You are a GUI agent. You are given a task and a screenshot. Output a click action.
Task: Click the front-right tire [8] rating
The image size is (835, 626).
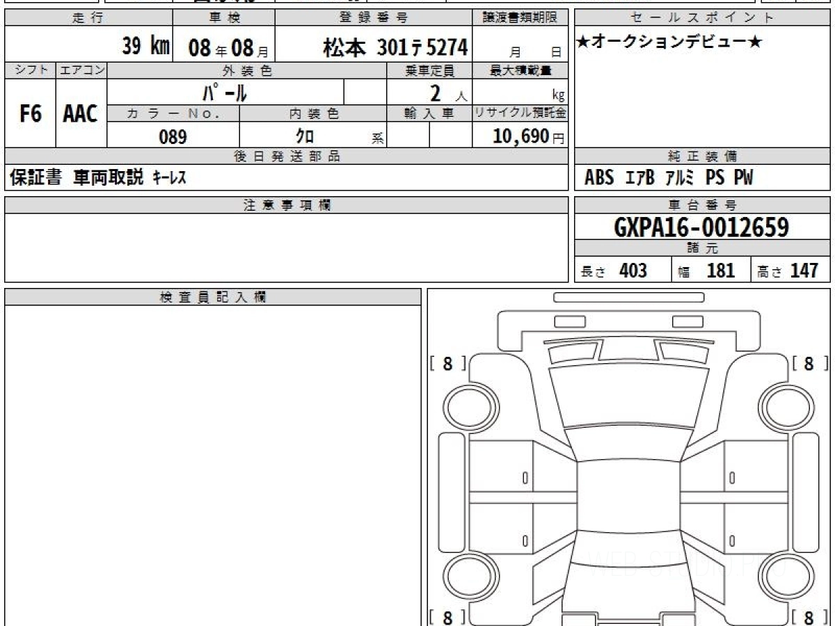click(x=809, y=363)
